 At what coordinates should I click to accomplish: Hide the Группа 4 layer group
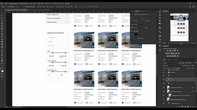point(163,72)
